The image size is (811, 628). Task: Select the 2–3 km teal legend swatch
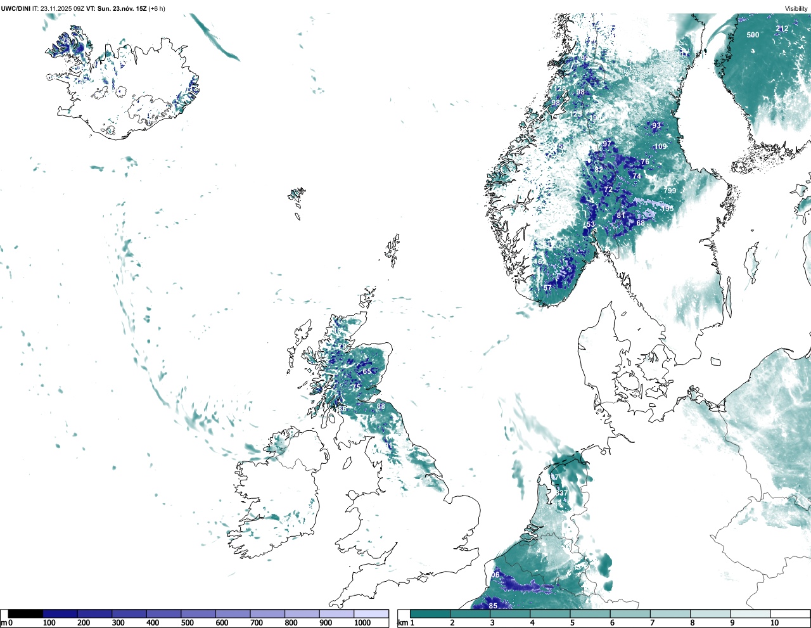[470, 613]
